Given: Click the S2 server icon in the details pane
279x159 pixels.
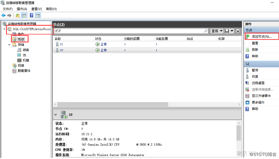Looking at the screenshot, I should (64, 115).
